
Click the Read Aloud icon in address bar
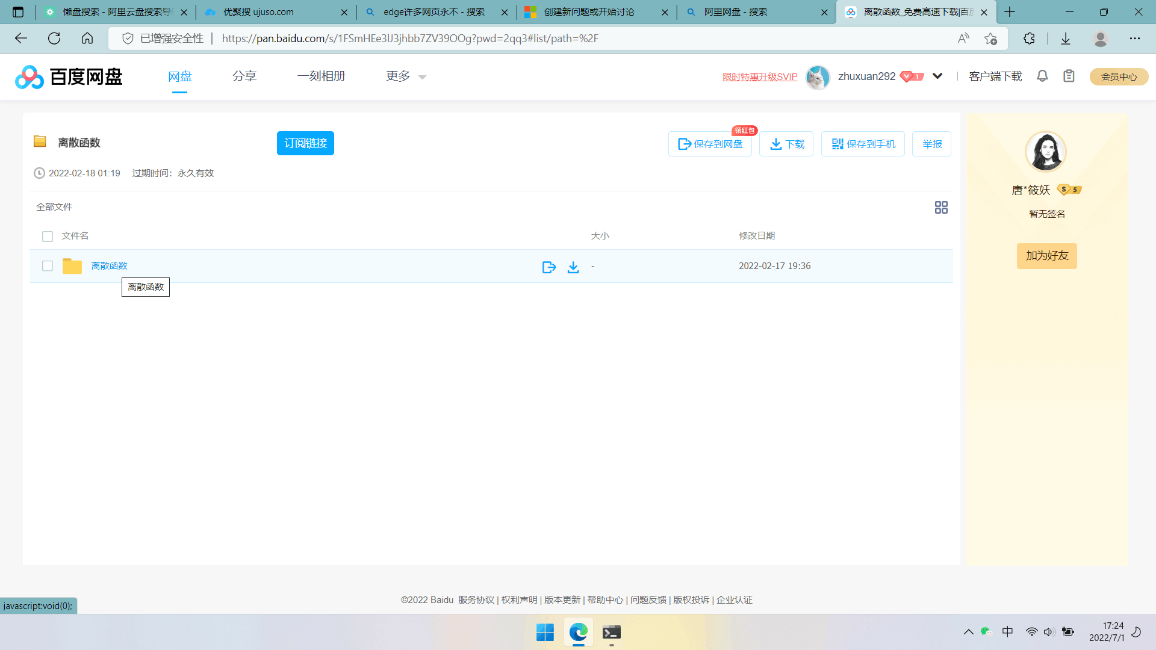[x=963, y=39]
